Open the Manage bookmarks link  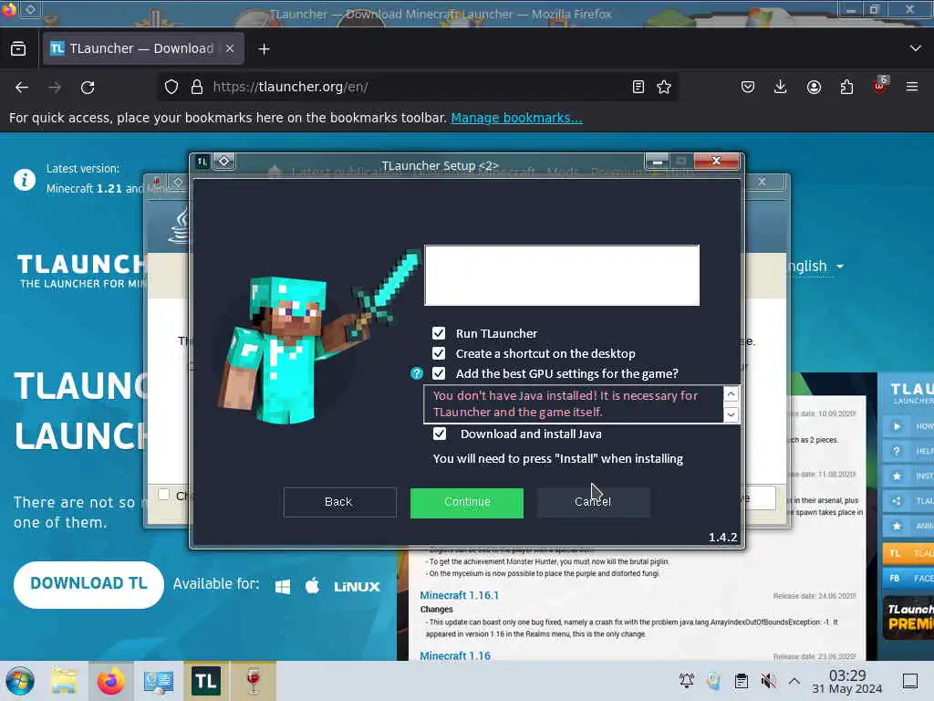(x=516, y=118)
